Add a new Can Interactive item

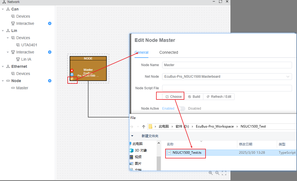click(50, 23)
